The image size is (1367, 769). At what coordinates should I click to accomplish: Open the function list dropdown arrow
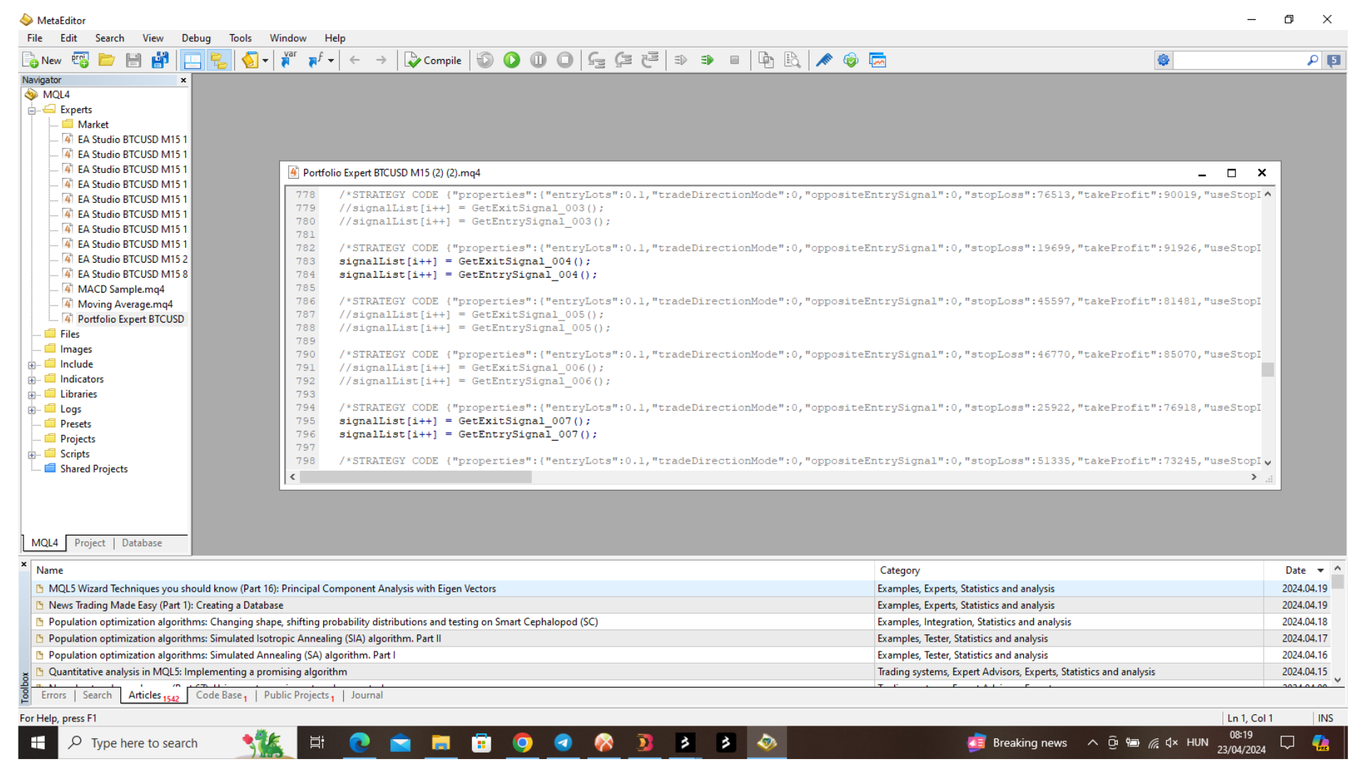coord(331,61)
